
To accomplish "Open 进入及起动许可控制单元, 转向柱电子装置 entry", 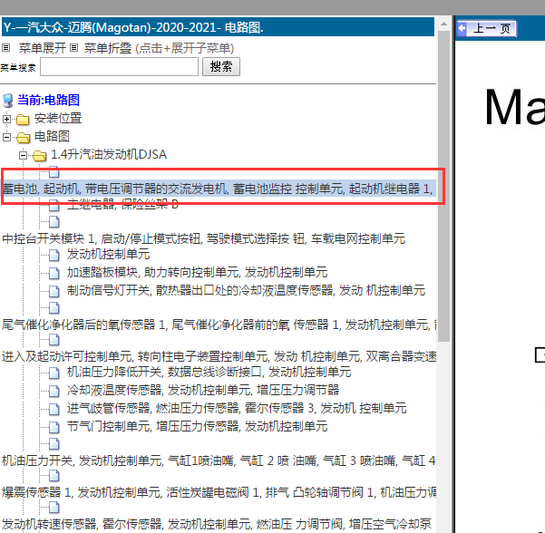I will tap(219, 356).
